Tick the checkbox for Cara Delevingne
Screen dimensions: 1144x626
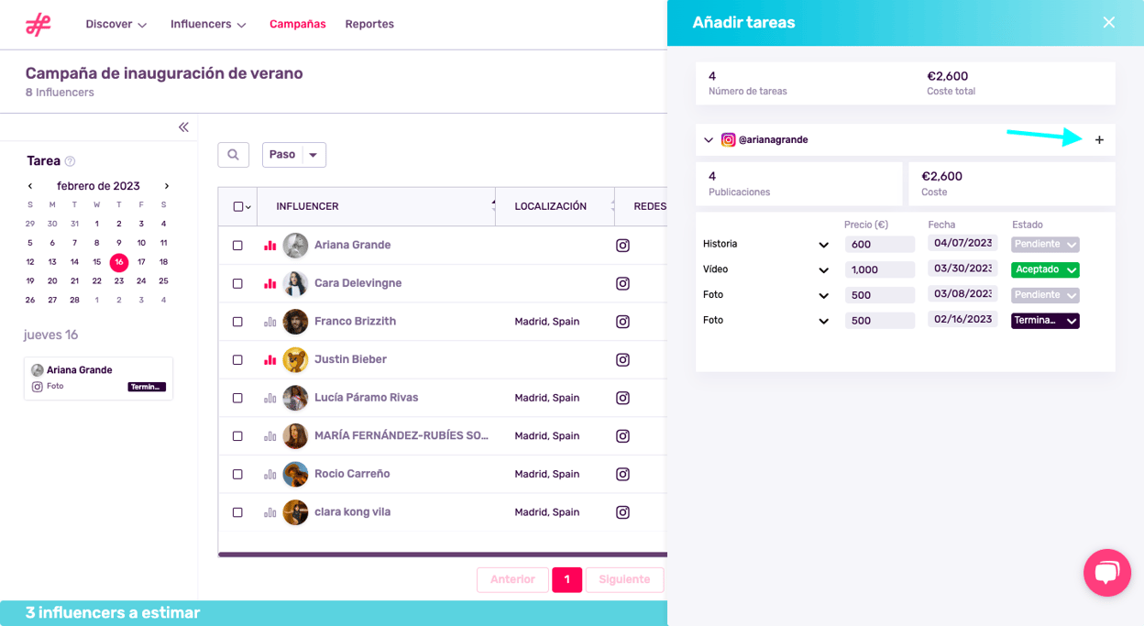237,284
